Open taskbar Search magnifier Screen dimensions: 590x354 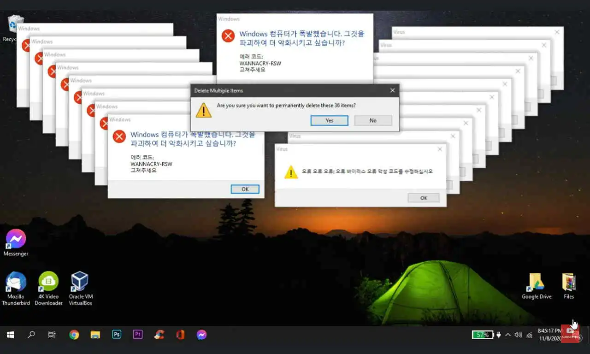tap(31, 335)
